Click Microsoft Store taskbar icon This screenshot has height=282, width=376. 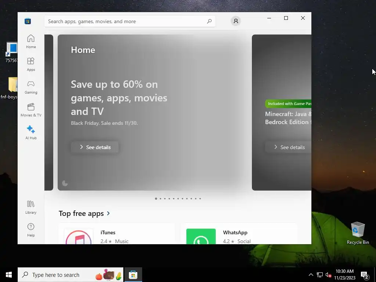133,275
